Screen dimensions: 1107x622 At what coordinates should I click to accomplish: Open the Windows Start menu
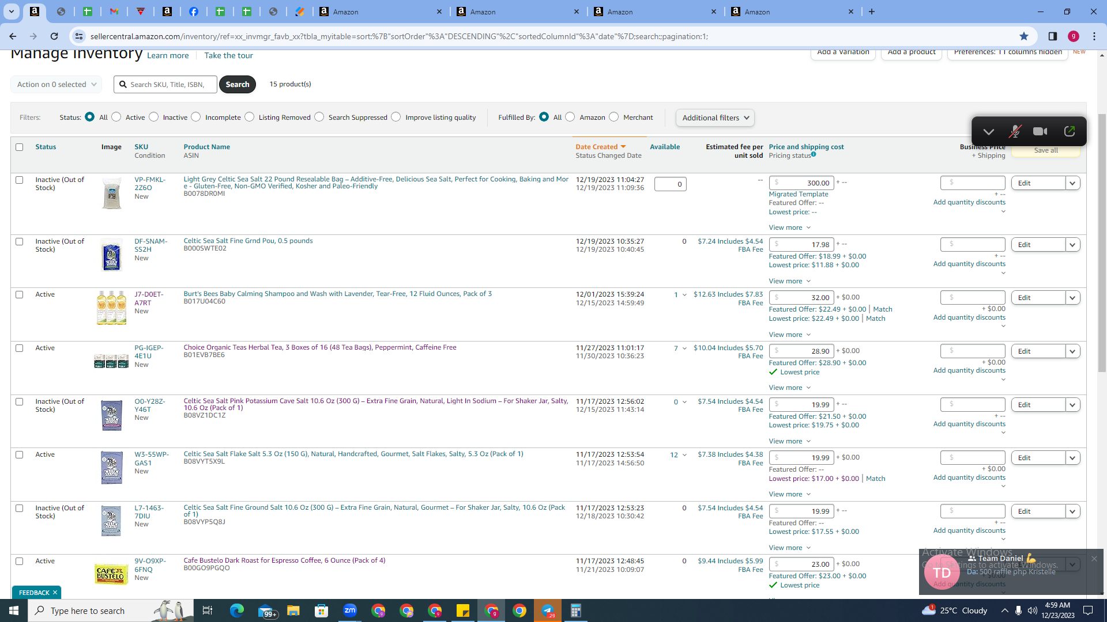(14, 610)
